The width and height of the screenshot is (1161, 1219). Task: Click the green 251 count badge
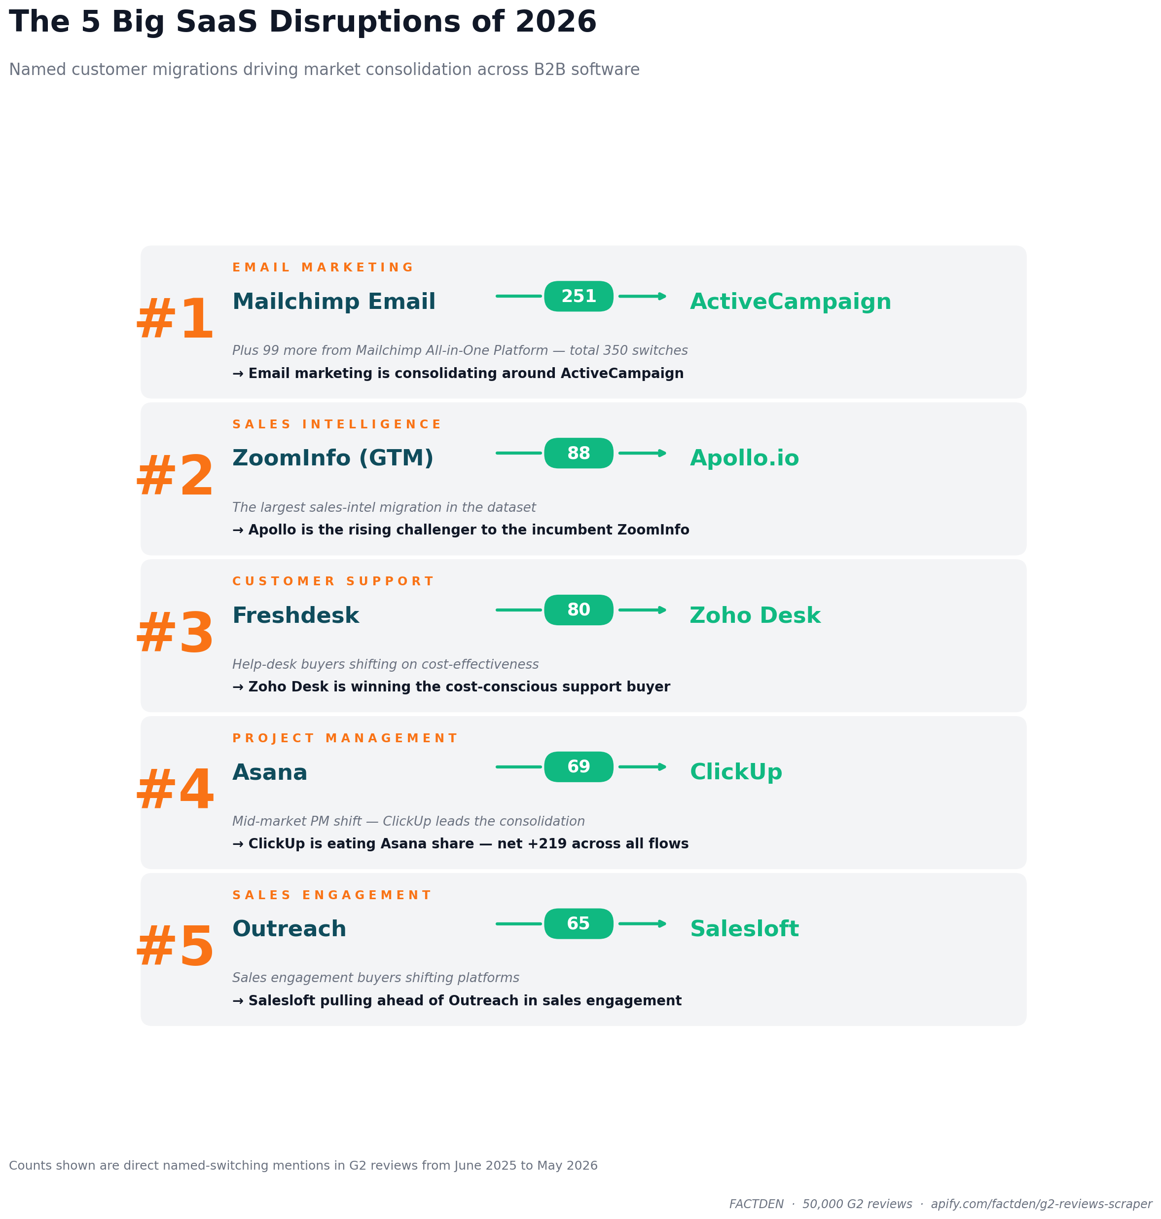(x=579, y=296)
